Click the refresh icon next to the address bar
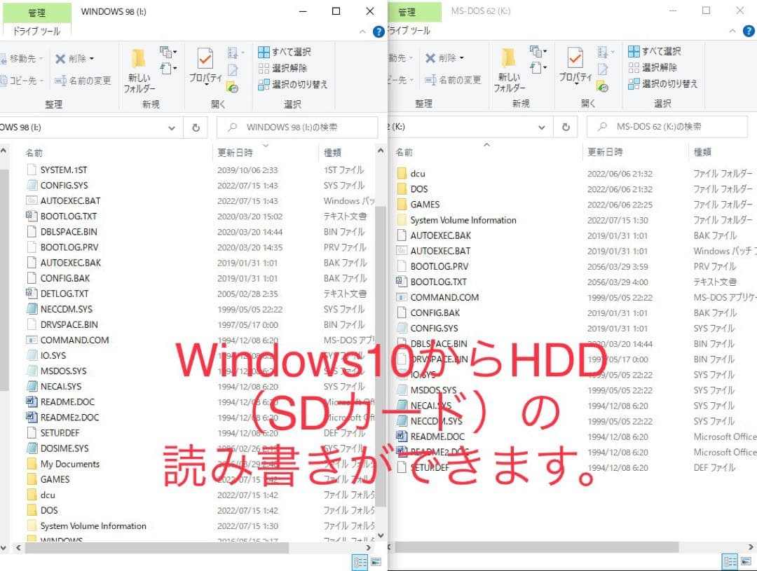757x571 pixels. coord(196,127)
